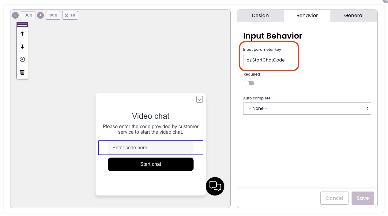Screen dimensions: 388x216
Task: Delete the selected element with the trash icon
Action: pos(22,73)
